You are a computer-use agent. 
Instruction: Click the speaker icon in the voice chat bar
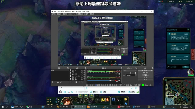[65, 92]
